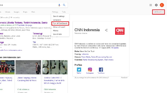Select Advanced search menu item

tap(60, 27)
